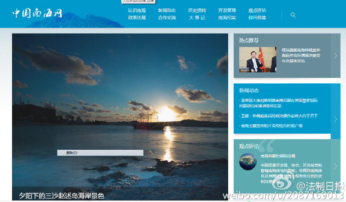Click the 中国南海网 site logo

pyautogui.click(x=38, y=13)
